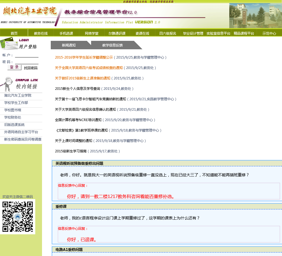Open the 关于全国大学英语四六级考试成绩核查的通知 notice
The image size is (282, 256).
point(89,68)
